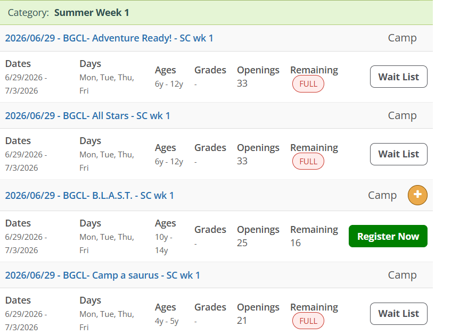Join the Wait List for All Stars

[x=398, y=154]
